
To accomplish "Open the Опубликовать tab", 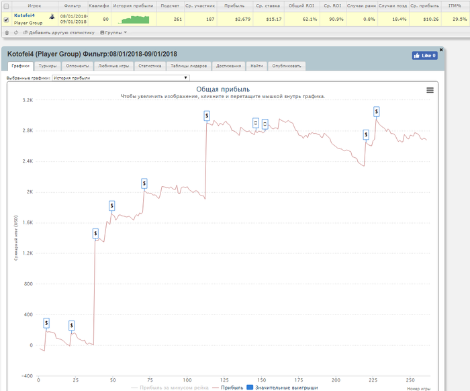I will [287, 66].
